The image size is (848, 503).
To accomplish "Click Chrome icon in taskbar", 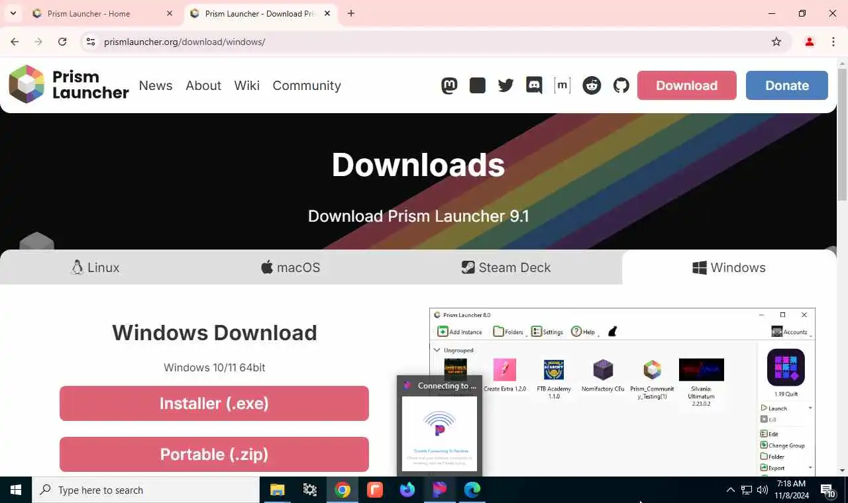I will pyautogui.click(x=343, y=490).
